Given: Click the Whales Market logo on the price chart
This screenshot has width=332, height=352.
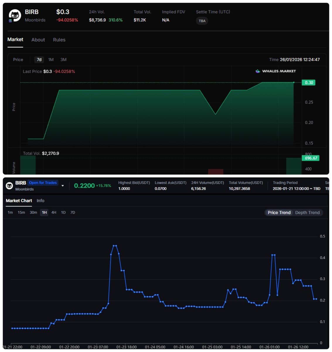Looking at the screenshot, I should [275, 71].
